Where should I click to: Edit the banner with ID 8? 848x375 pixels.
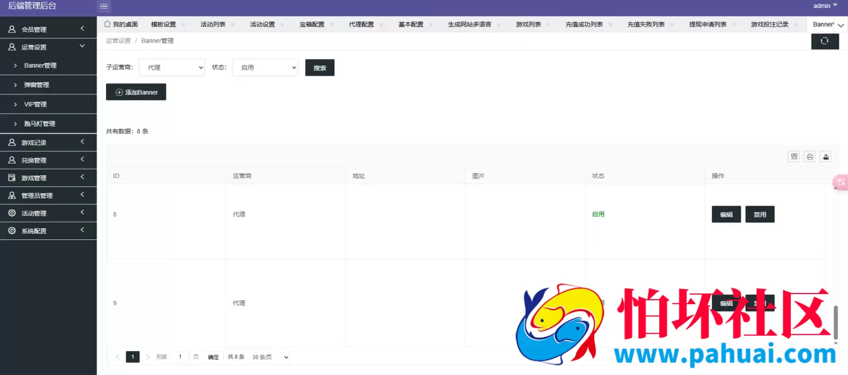726,215
